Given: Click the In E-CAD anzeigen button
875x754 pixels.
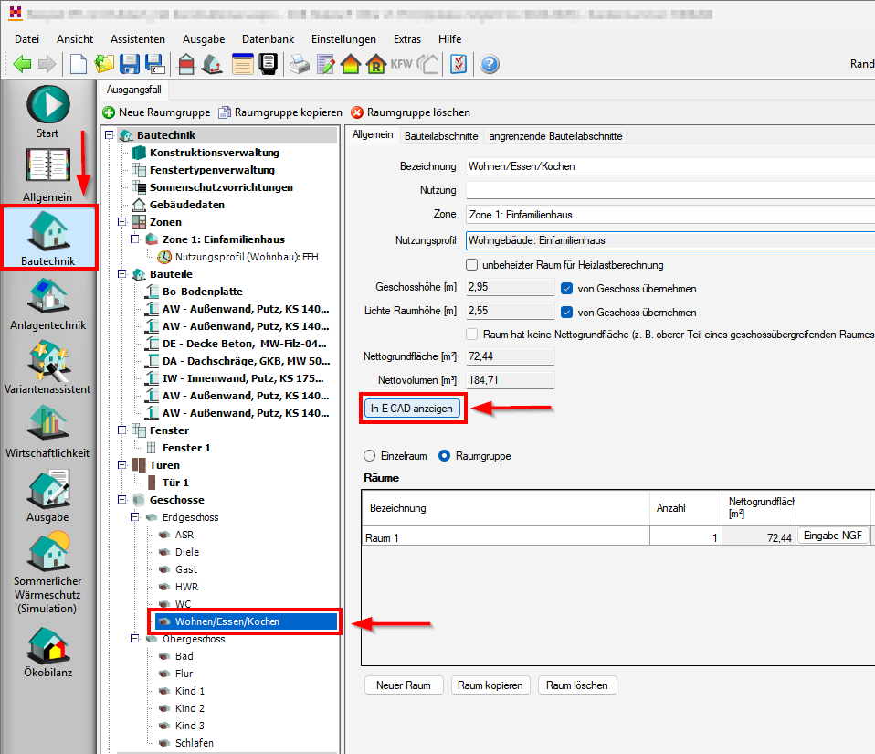Looking at the screenshot, I should [411, 409].
